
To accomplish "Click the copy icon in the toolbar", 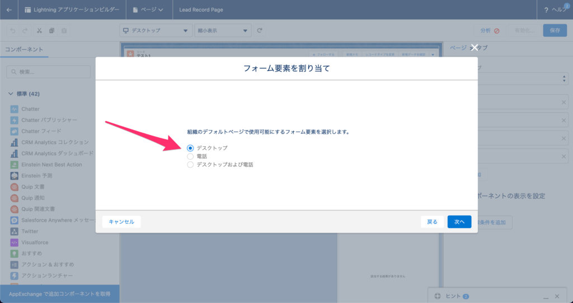I will [51, 31].
